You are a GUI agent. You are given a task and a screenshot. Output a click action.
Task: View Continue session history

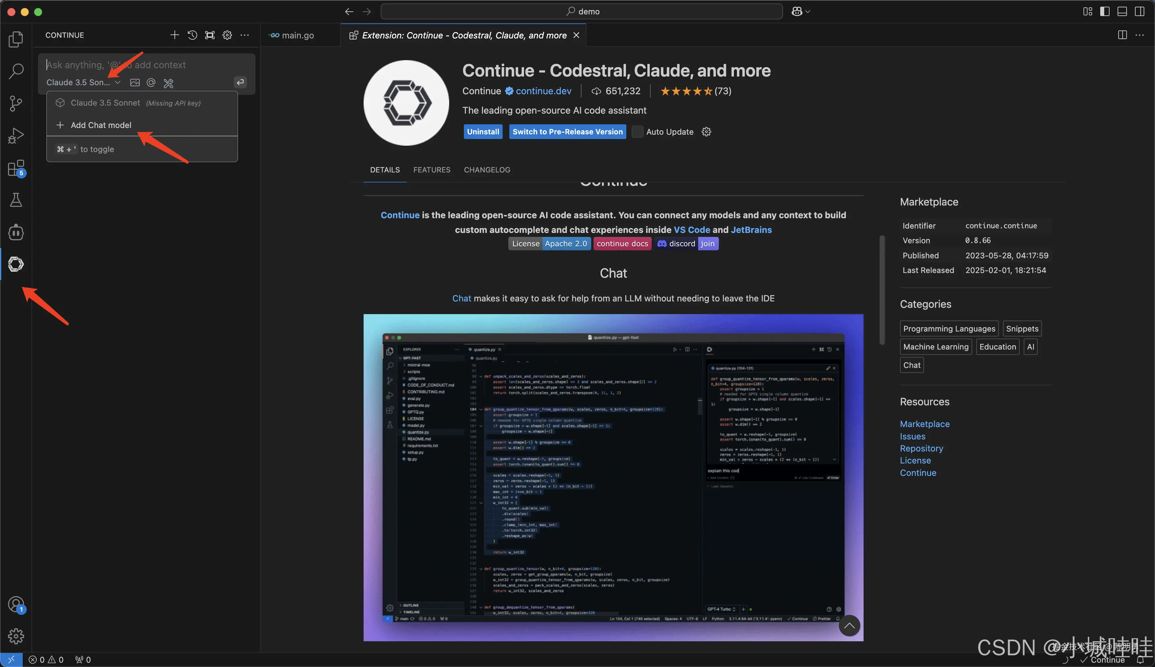point(192,35)
